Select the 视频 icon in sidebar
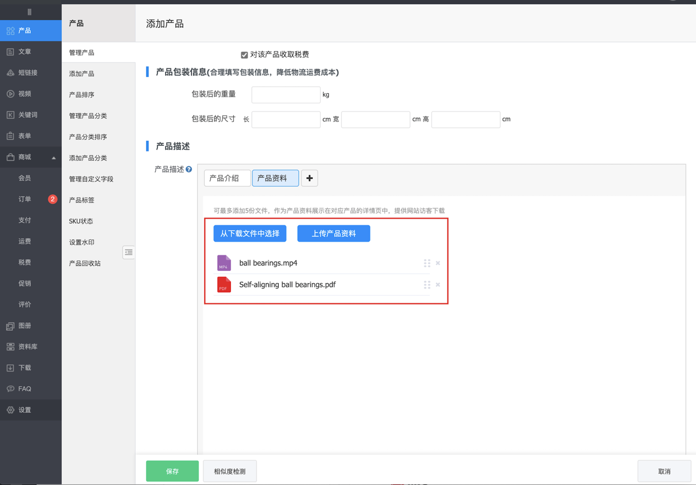Image resolution: width=696 pixels, height=485 pixels. pyautogui.click(x=10, y=94)
